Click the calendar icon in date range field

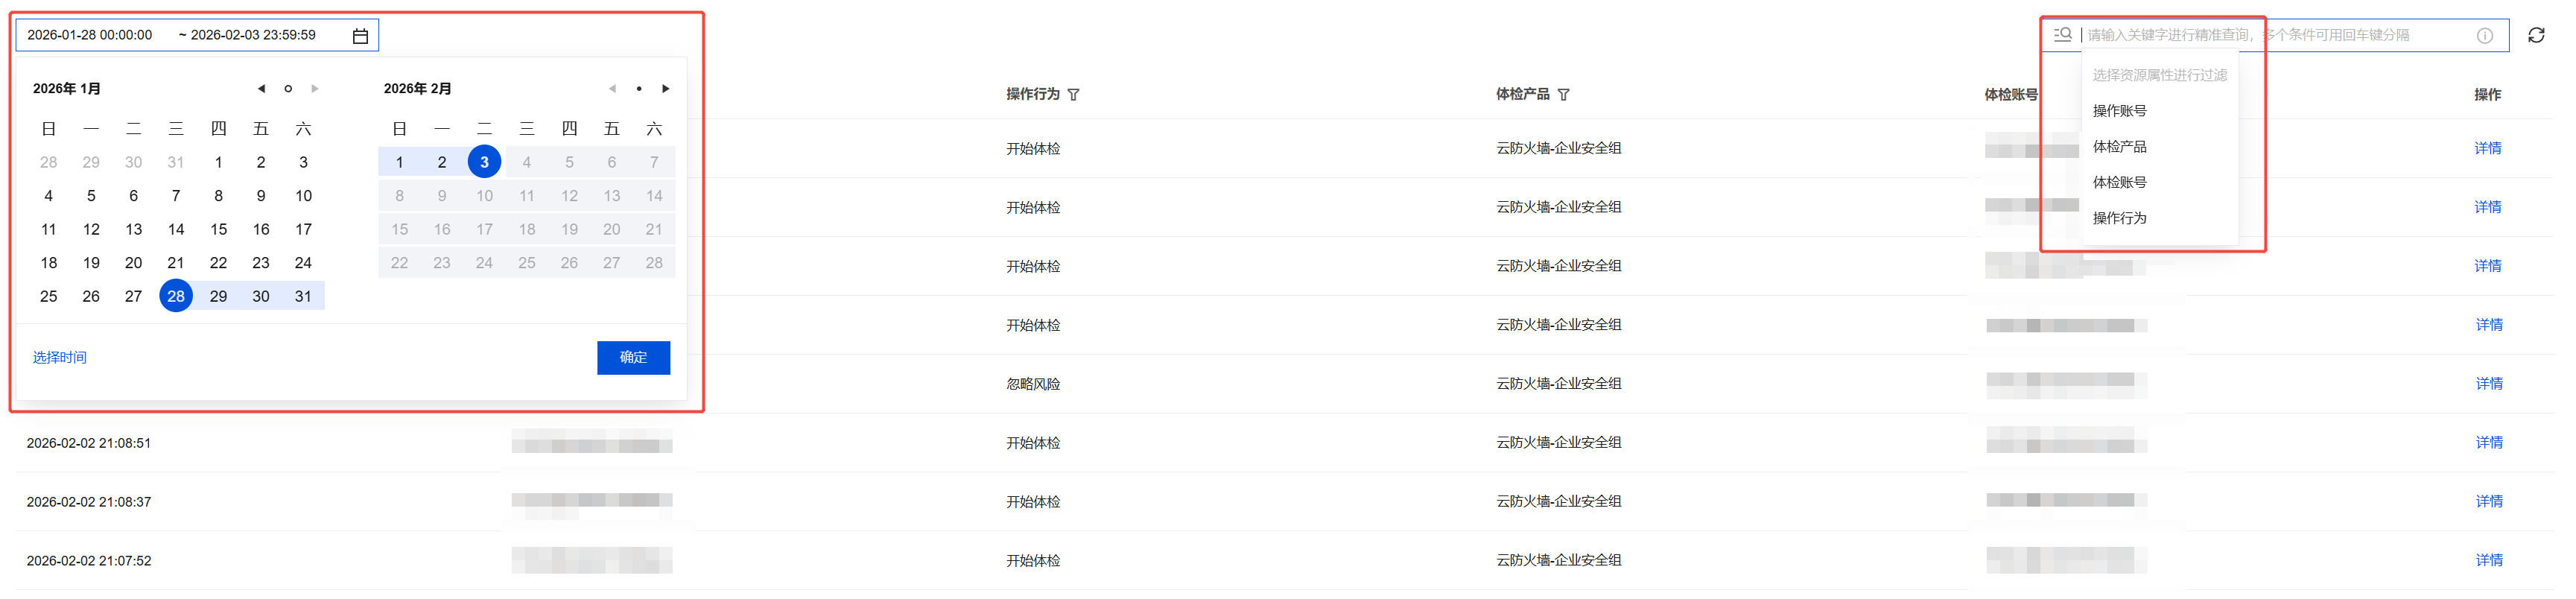coord(360,36)
